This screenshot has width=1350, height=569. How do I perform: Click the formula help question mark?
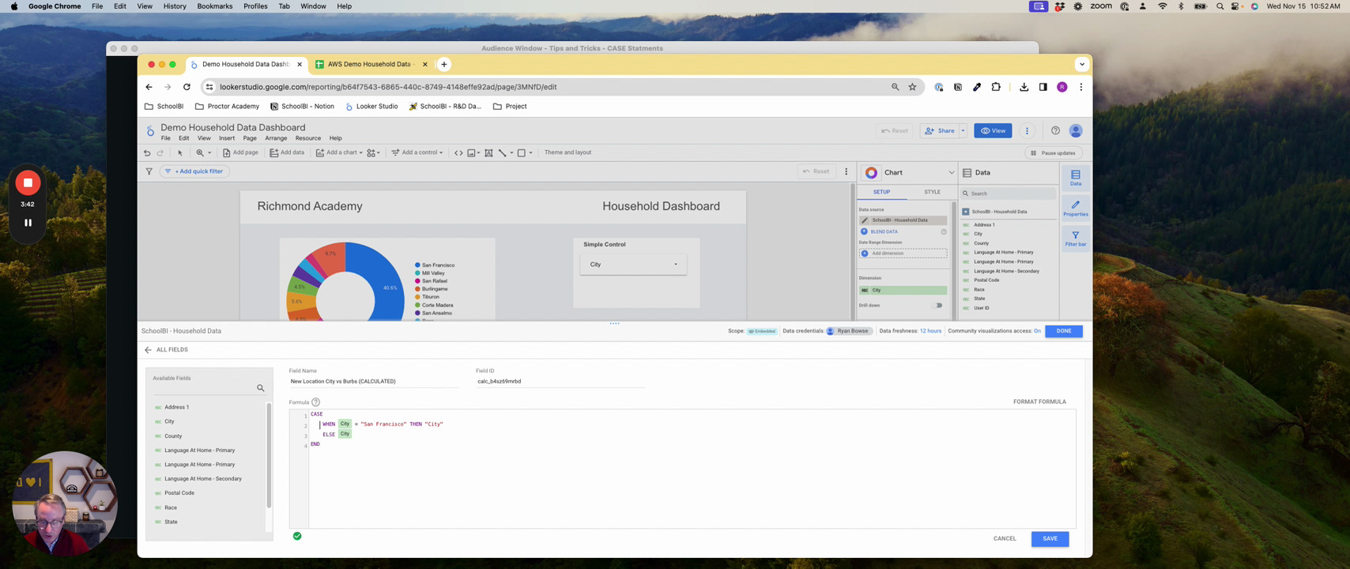pyautogui.click(x=315, y=402)
